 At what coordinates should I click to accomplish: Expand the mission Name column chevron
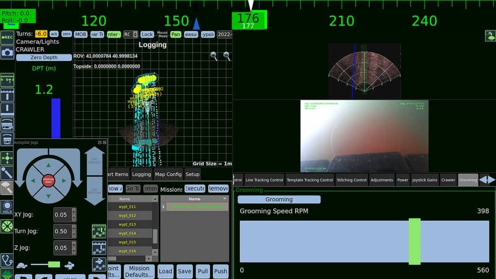[224, 199]
